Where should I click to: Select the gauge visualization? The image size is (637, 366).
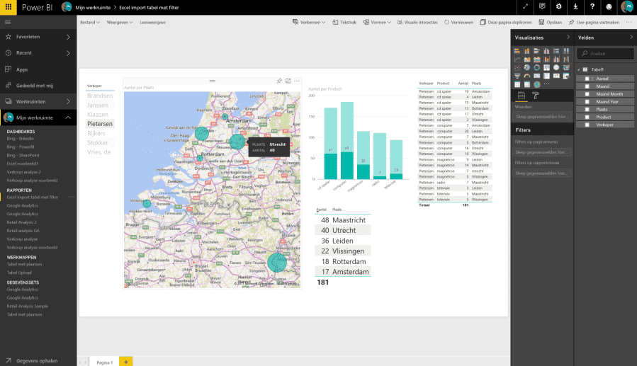tap(527, 76)
